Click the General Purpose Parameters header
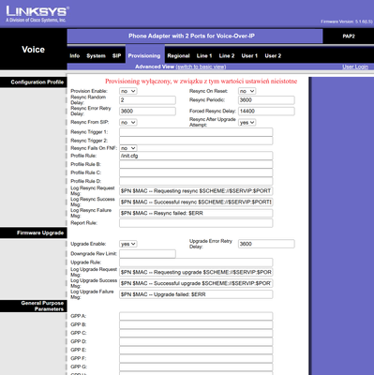Viewport: 374px width, 375px height. 33,306
